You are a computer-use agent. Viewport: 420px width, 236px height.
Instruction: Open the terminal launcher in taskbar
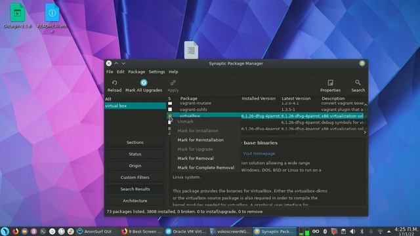tap(43, 231)
